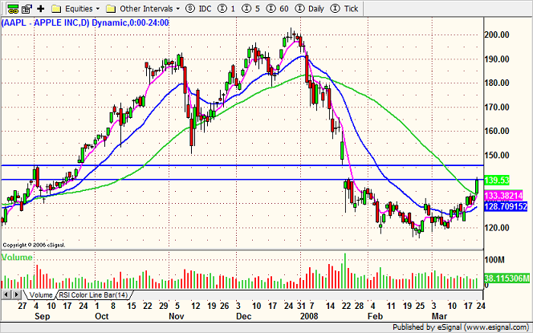Click the green 139.53 price label
This screenshot has height=333, width=533.
point(497,180)
